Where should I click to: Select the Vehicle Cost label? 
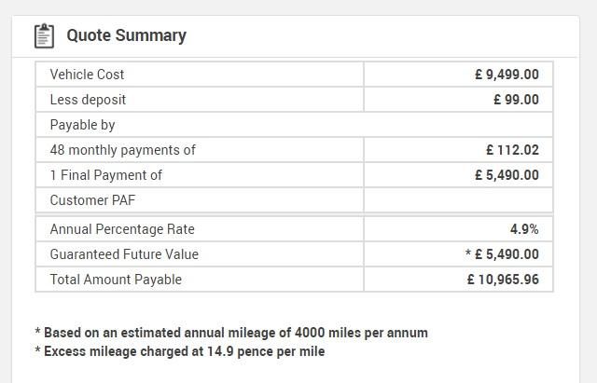[87, 75]
